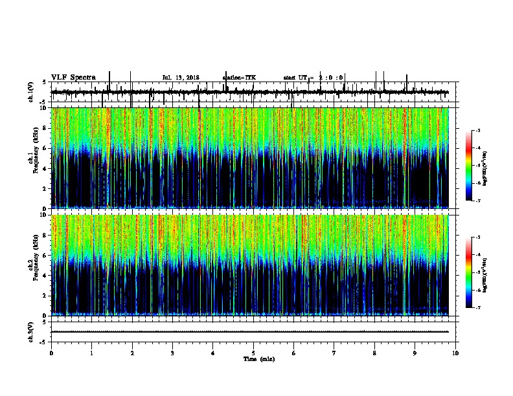The height and width of the screenshot is (396, 513).
Task: Click the "-7" label on ch.2 color bar
Action: 478,307
